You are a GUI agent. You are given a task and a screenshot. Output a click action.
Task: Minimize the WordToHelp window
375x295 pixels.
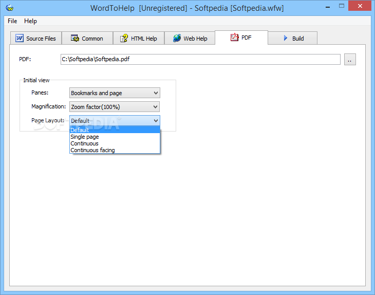(x=328, y=7)
